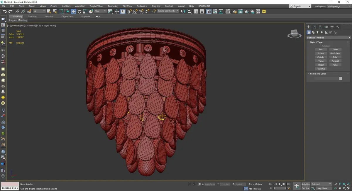This screenshot has width=352, height=191.
Task: Switch to the Object Paint ribbon tab
Action: 67,16
